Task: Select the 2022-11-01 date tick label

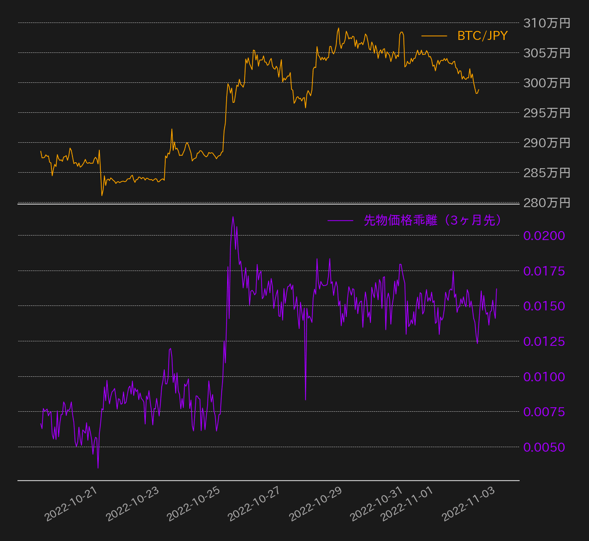Action: point(407,504)
